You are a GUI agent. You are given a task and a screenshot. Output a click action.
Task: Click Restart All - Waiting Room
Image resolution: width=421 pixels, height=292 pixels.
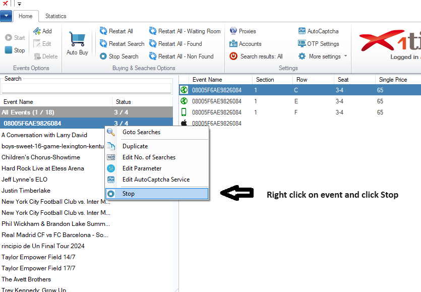[185, 31]
